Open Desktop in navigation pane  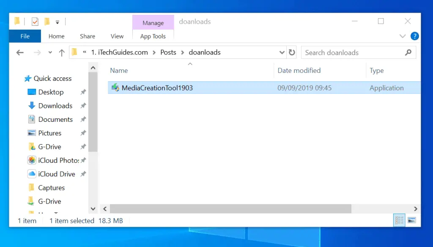coord(51,92)
